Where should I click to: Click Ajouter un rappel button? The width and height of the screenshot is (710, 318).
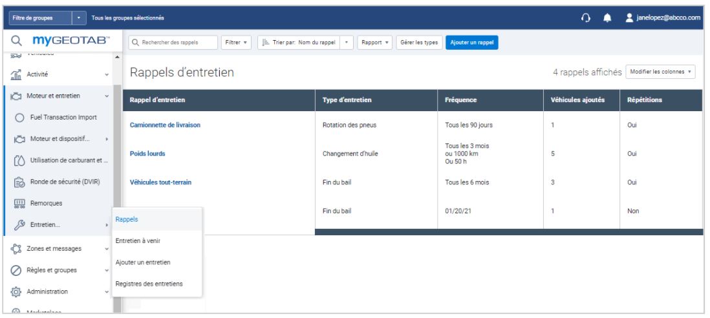[471, 43]
